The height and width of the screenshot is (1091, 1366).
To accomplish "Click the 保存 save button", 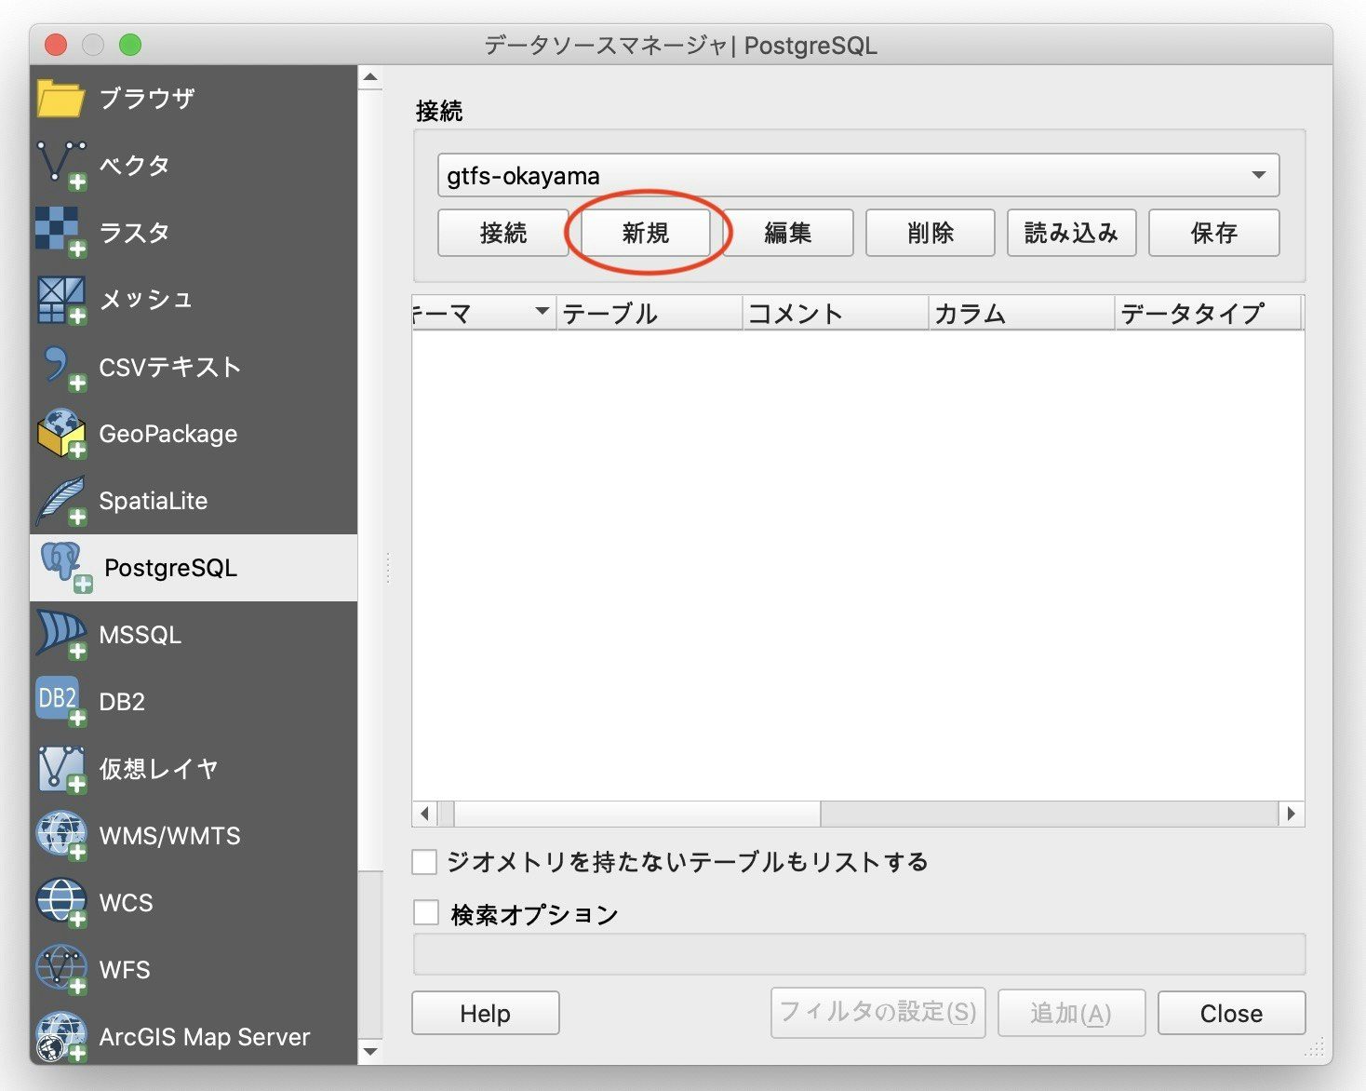I will click(1214, 233).
